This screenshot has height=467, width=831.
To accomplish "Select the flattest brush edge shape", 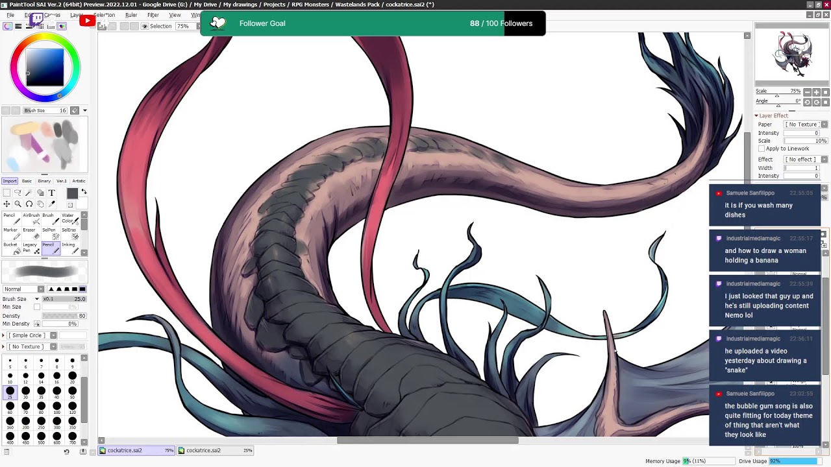I will [82, 289].
